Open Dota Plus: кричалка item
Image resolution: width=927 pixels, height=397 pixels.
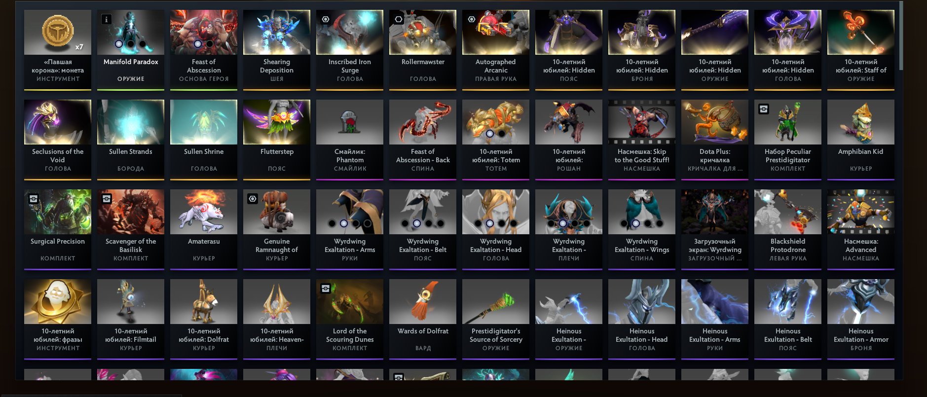715,140
